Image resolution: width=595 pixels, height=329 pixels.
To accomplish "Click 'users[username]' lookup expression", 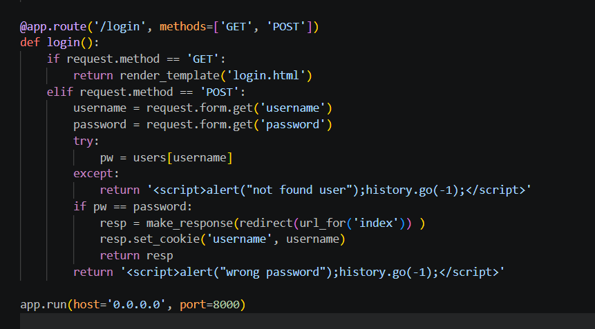I will tap(182, 157).
